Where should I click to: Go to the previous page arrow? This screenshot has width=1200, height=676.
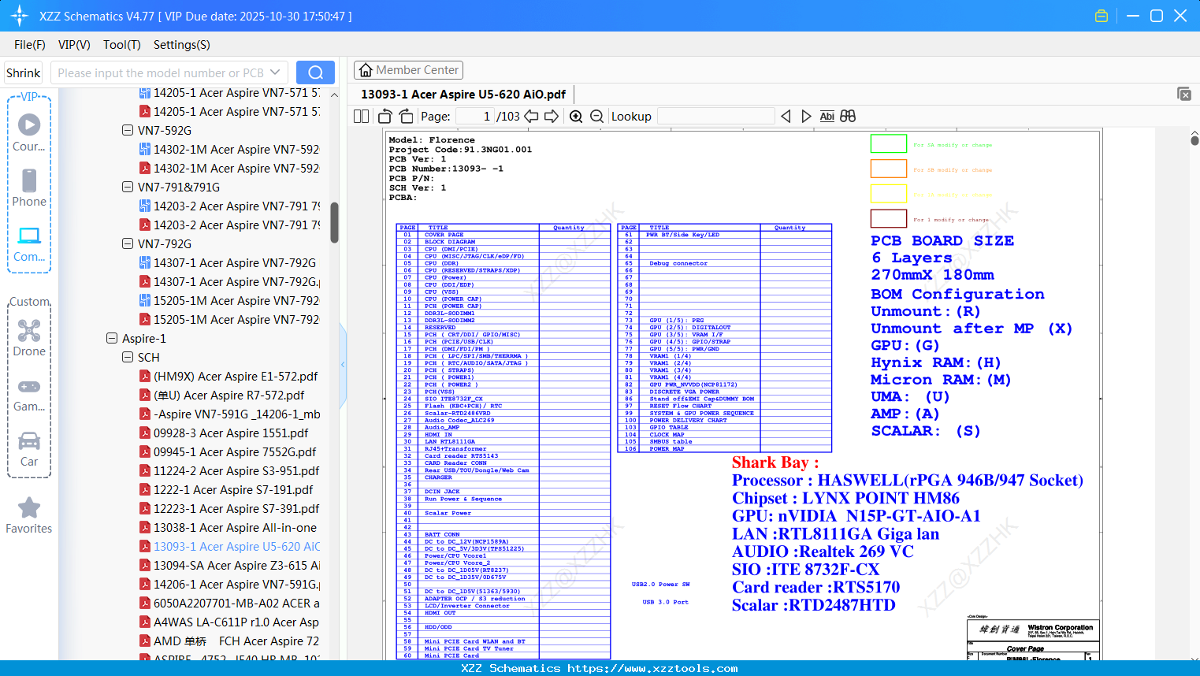[532, 117]
